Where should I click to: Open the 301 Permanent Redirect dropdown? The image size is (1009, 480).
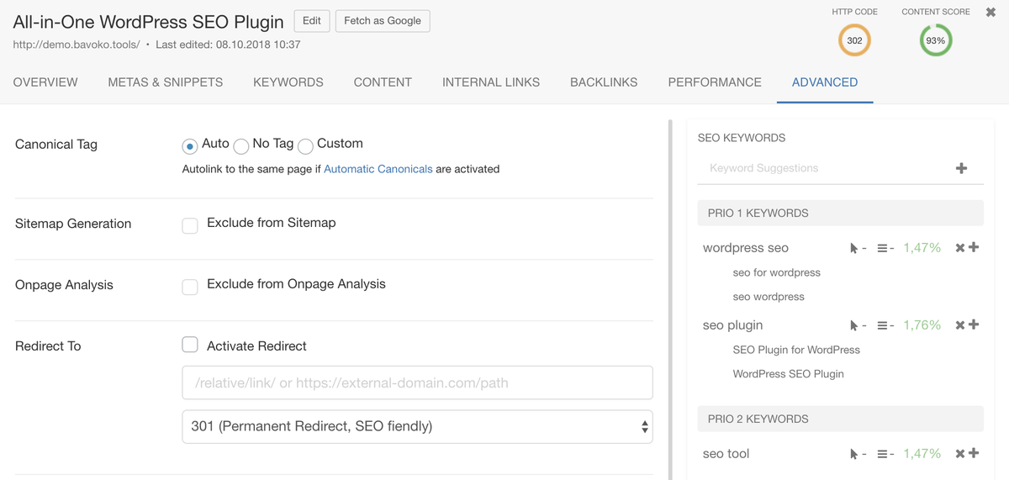coord(417,426)
